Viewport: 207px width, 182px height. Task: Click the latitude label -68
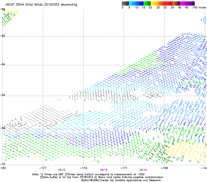3,128
